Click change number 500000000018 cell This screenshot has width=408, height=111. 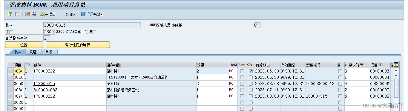click(x=320, y=84)
